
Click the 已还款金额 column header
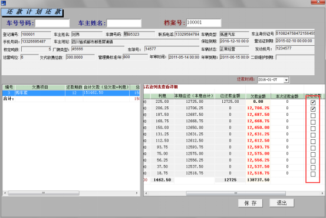230,96
